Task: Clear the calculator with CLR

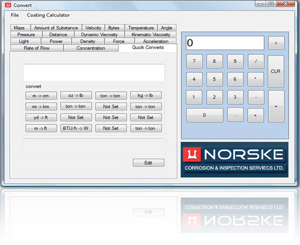Action: (x=276, y=71)
